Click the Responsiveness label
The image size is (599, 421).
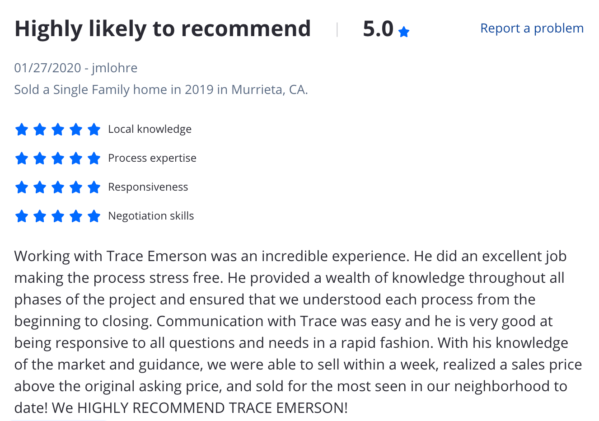(148, 187)
